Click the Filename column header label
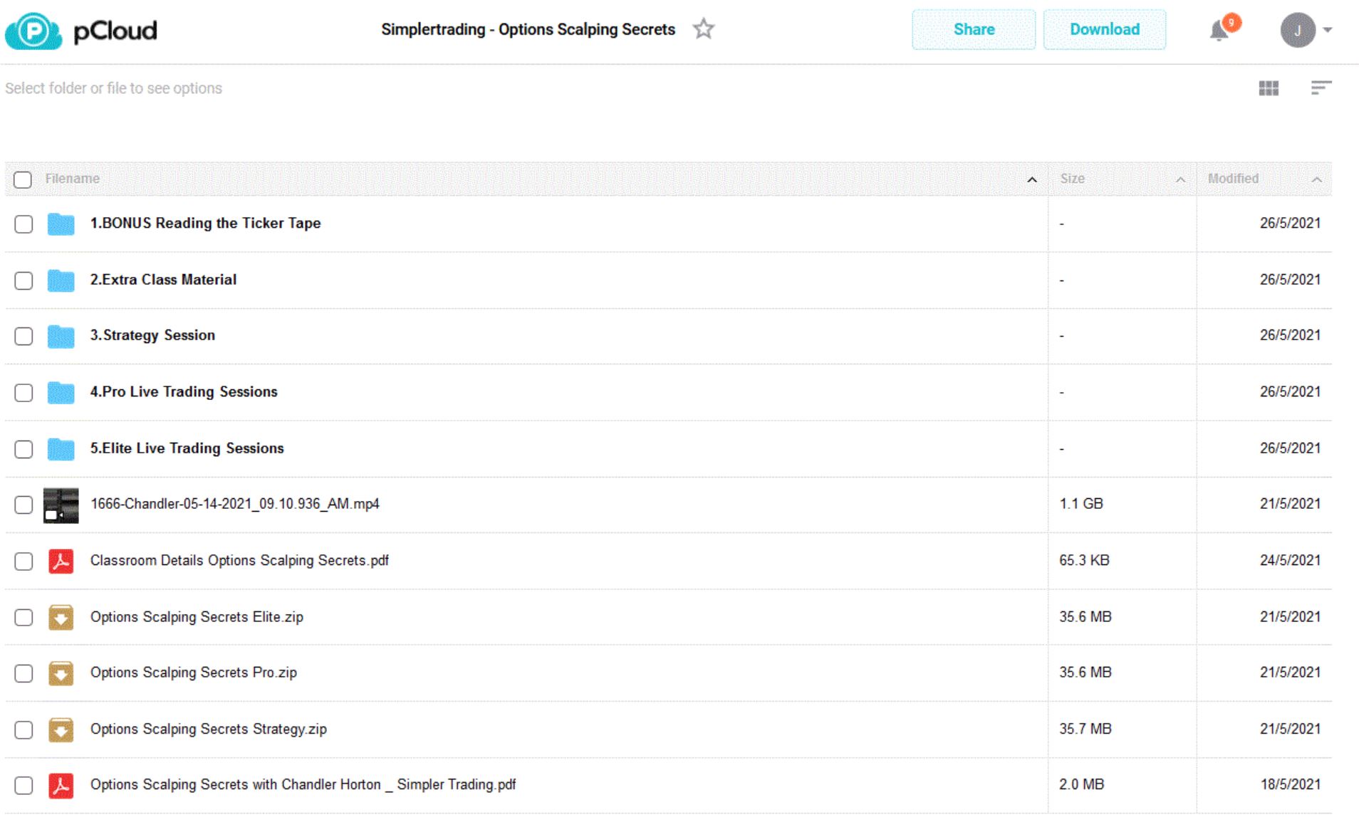Image resolution: width=1359 pixels, height=827 pixels. (x=73, y=179)
